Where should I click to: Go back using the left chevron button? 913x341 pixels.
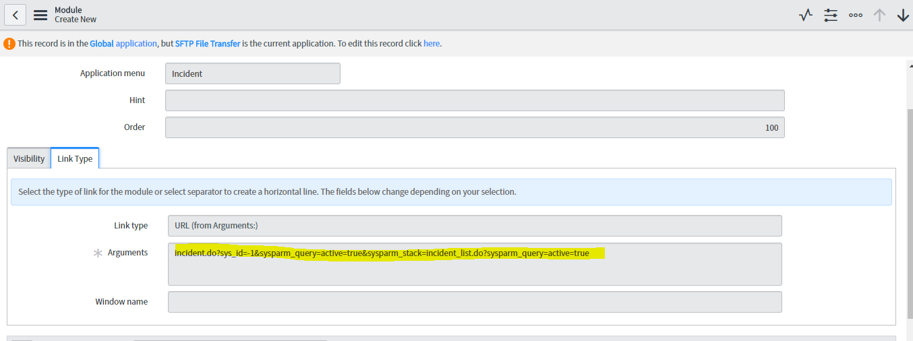pos(15,15)
